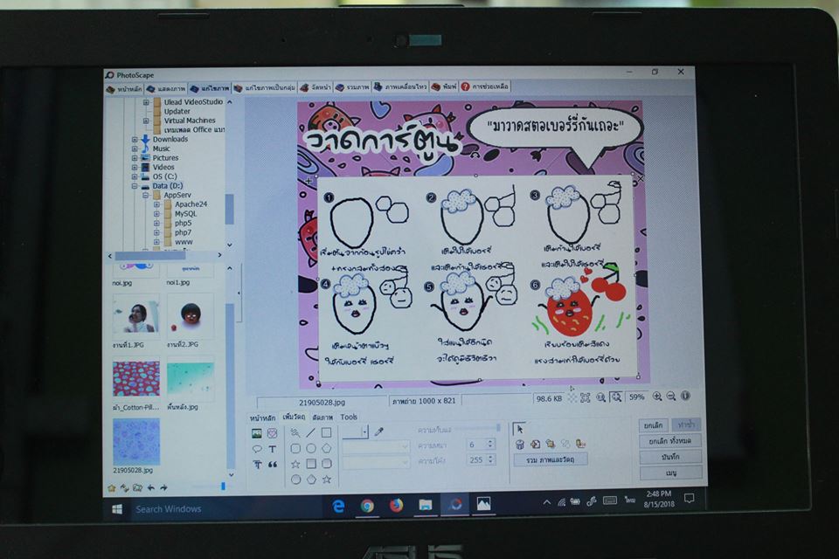The width and height of the screenshot is (839, 559).
Task: Collapse the Data (D:) drive node
Action: point(135,186)
